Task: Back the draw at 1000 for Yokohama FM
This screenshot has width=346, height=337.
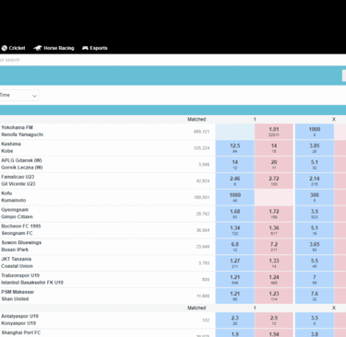Action: click(x=315, y=132)
